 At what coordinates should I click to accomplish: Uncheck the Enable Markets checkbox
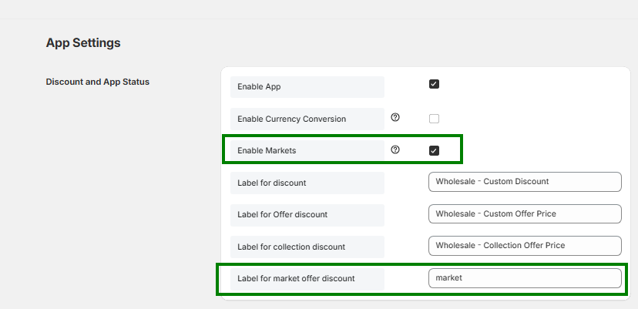coord(434,150)
